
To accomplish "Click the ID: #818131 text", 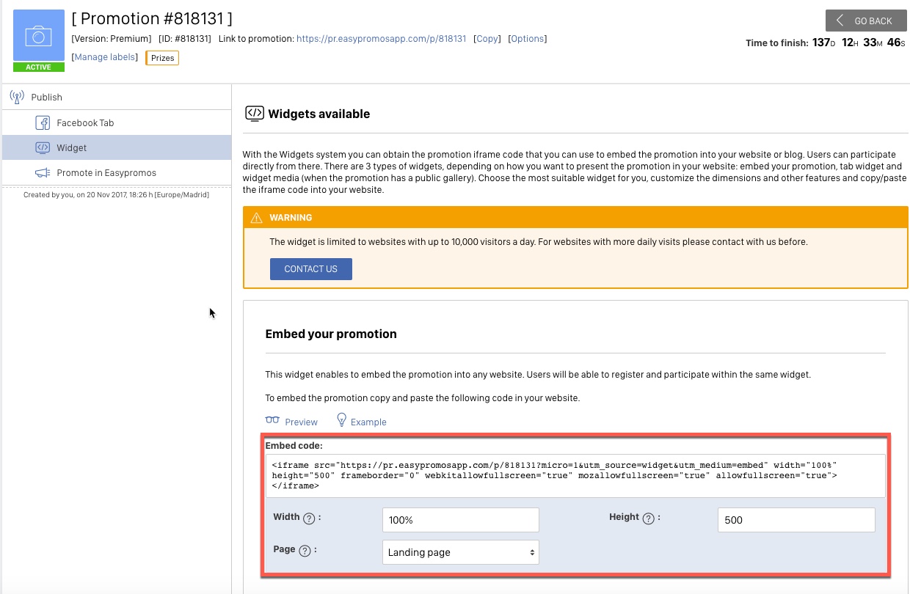I will pyautogui.click(x=185, y=39).
